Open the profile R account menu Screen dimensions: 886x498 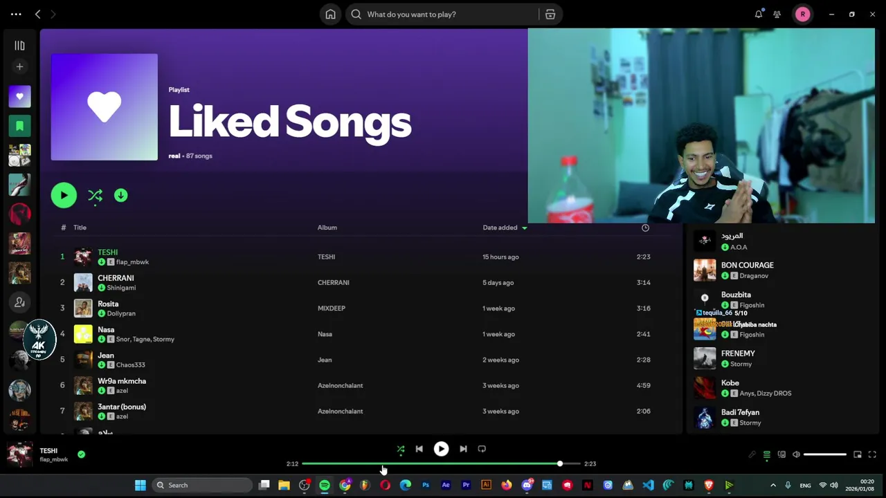[x=802, y=14]
